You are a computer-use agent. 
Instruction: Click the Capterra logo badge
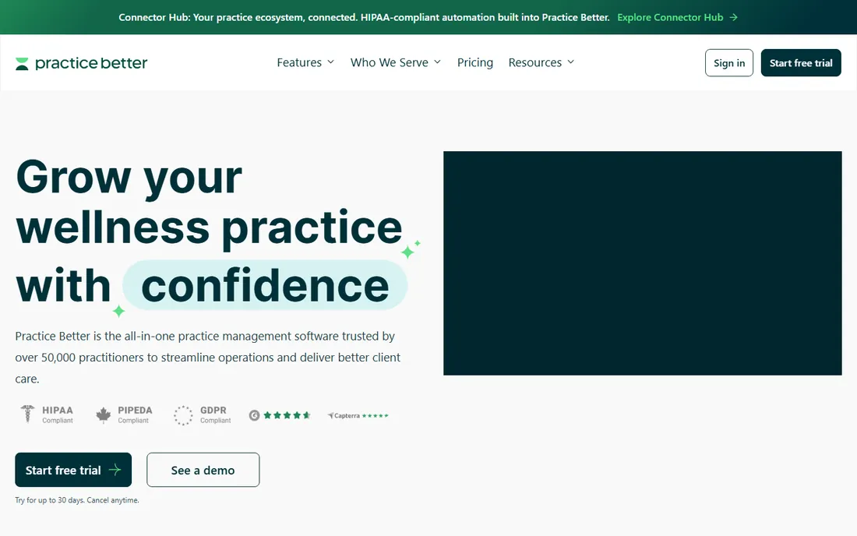(344, 416)
